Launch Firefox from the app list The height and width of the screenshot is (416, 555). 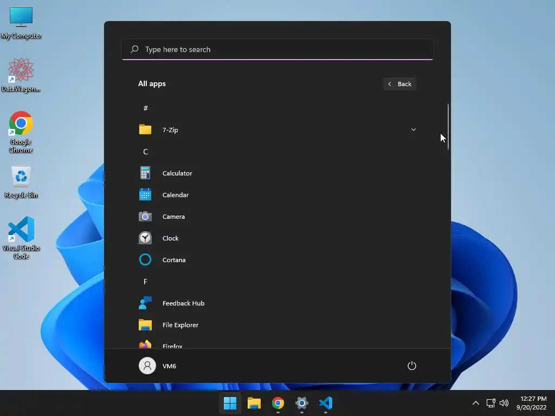click(277, 344)
